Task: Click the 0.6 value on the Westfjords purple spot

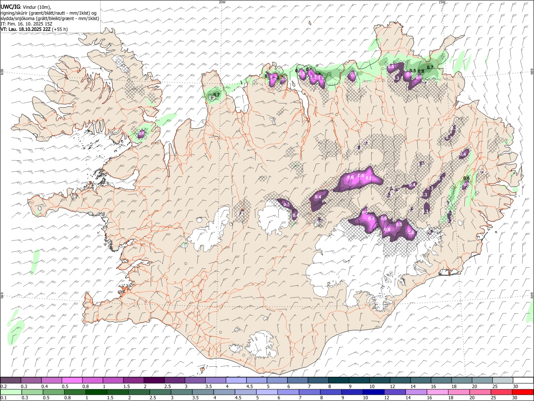Action: coord(141,133)
